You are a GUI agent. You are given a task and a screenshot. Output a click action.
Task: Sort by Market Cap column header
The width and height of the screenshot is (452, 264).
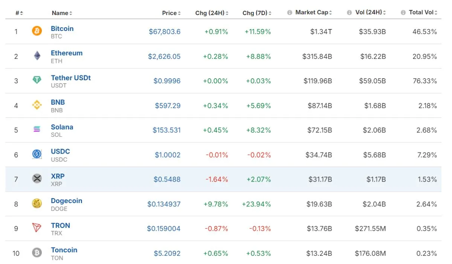313,12
